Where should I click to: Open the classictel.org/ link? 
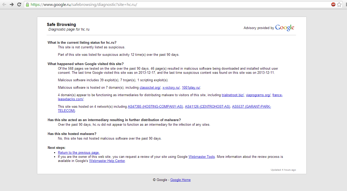click(x=150, y=88)
